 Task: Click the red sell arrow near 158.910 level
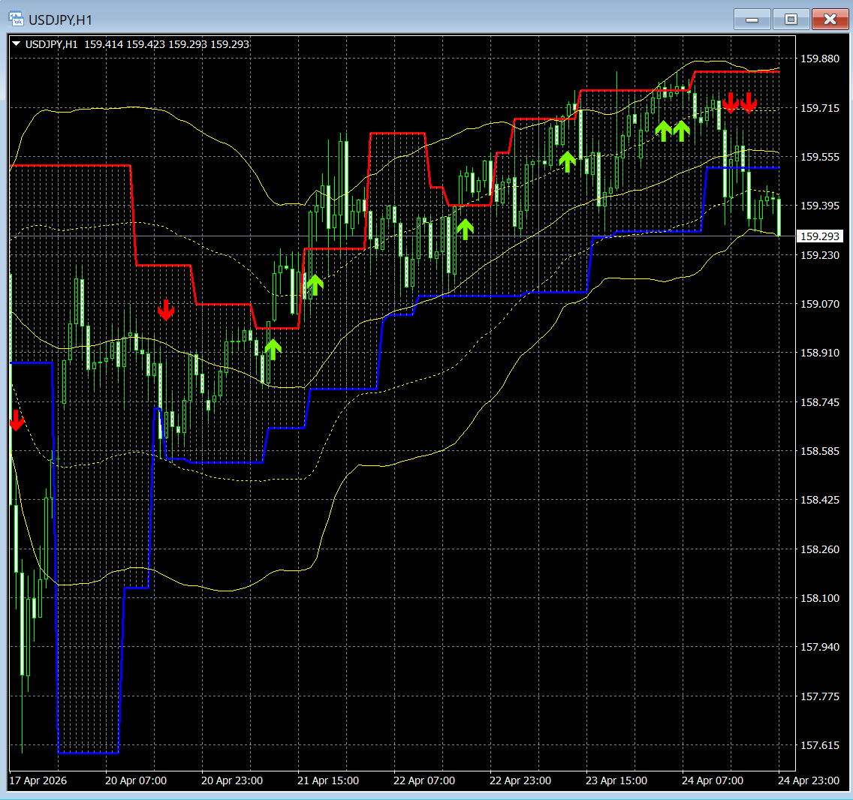click(166, 309)
